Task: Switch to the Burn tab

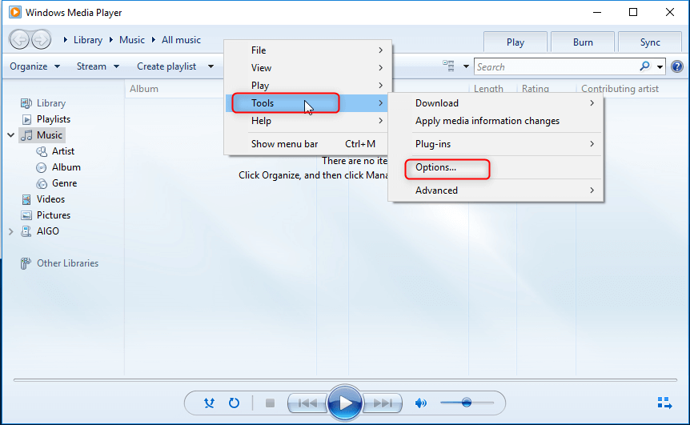Action: point(583,42)
